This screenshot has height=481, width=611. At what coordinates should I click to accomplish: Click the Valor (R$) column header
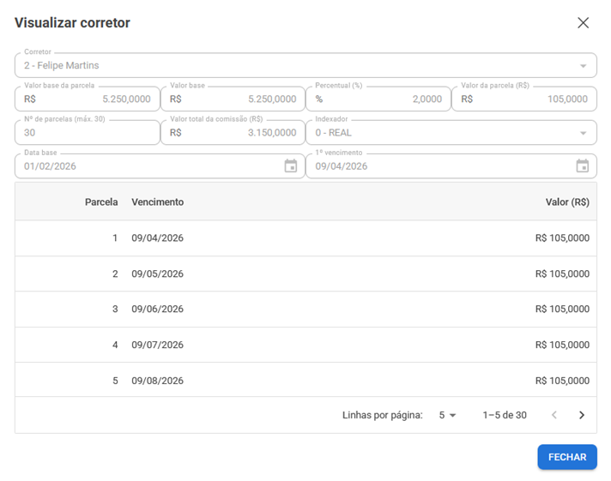(x=567, y=202)
